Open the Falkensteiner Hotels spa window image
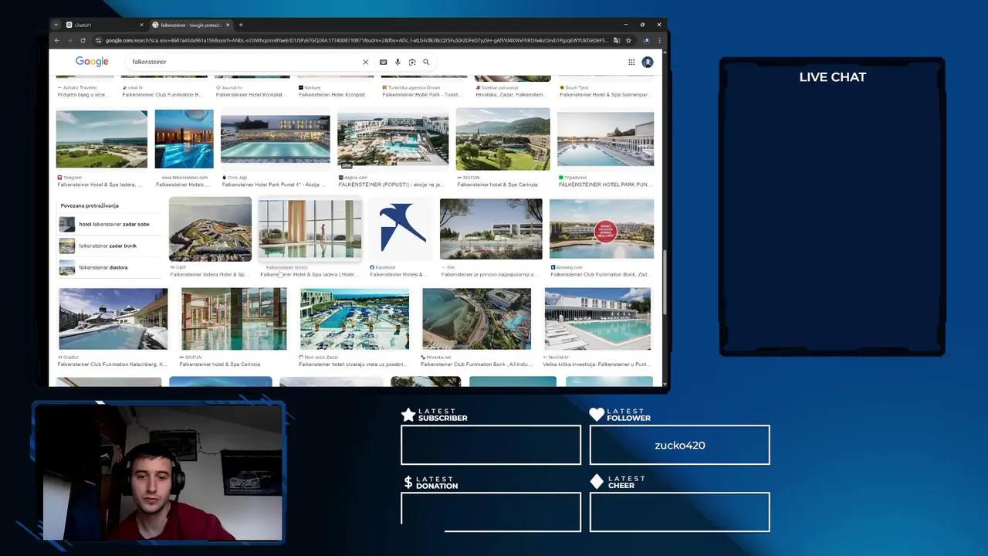 310,229
